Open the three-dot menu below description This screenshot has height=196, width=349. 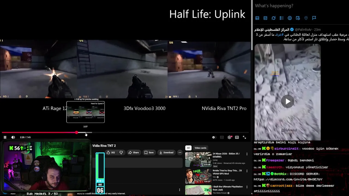tap(179, 190)
